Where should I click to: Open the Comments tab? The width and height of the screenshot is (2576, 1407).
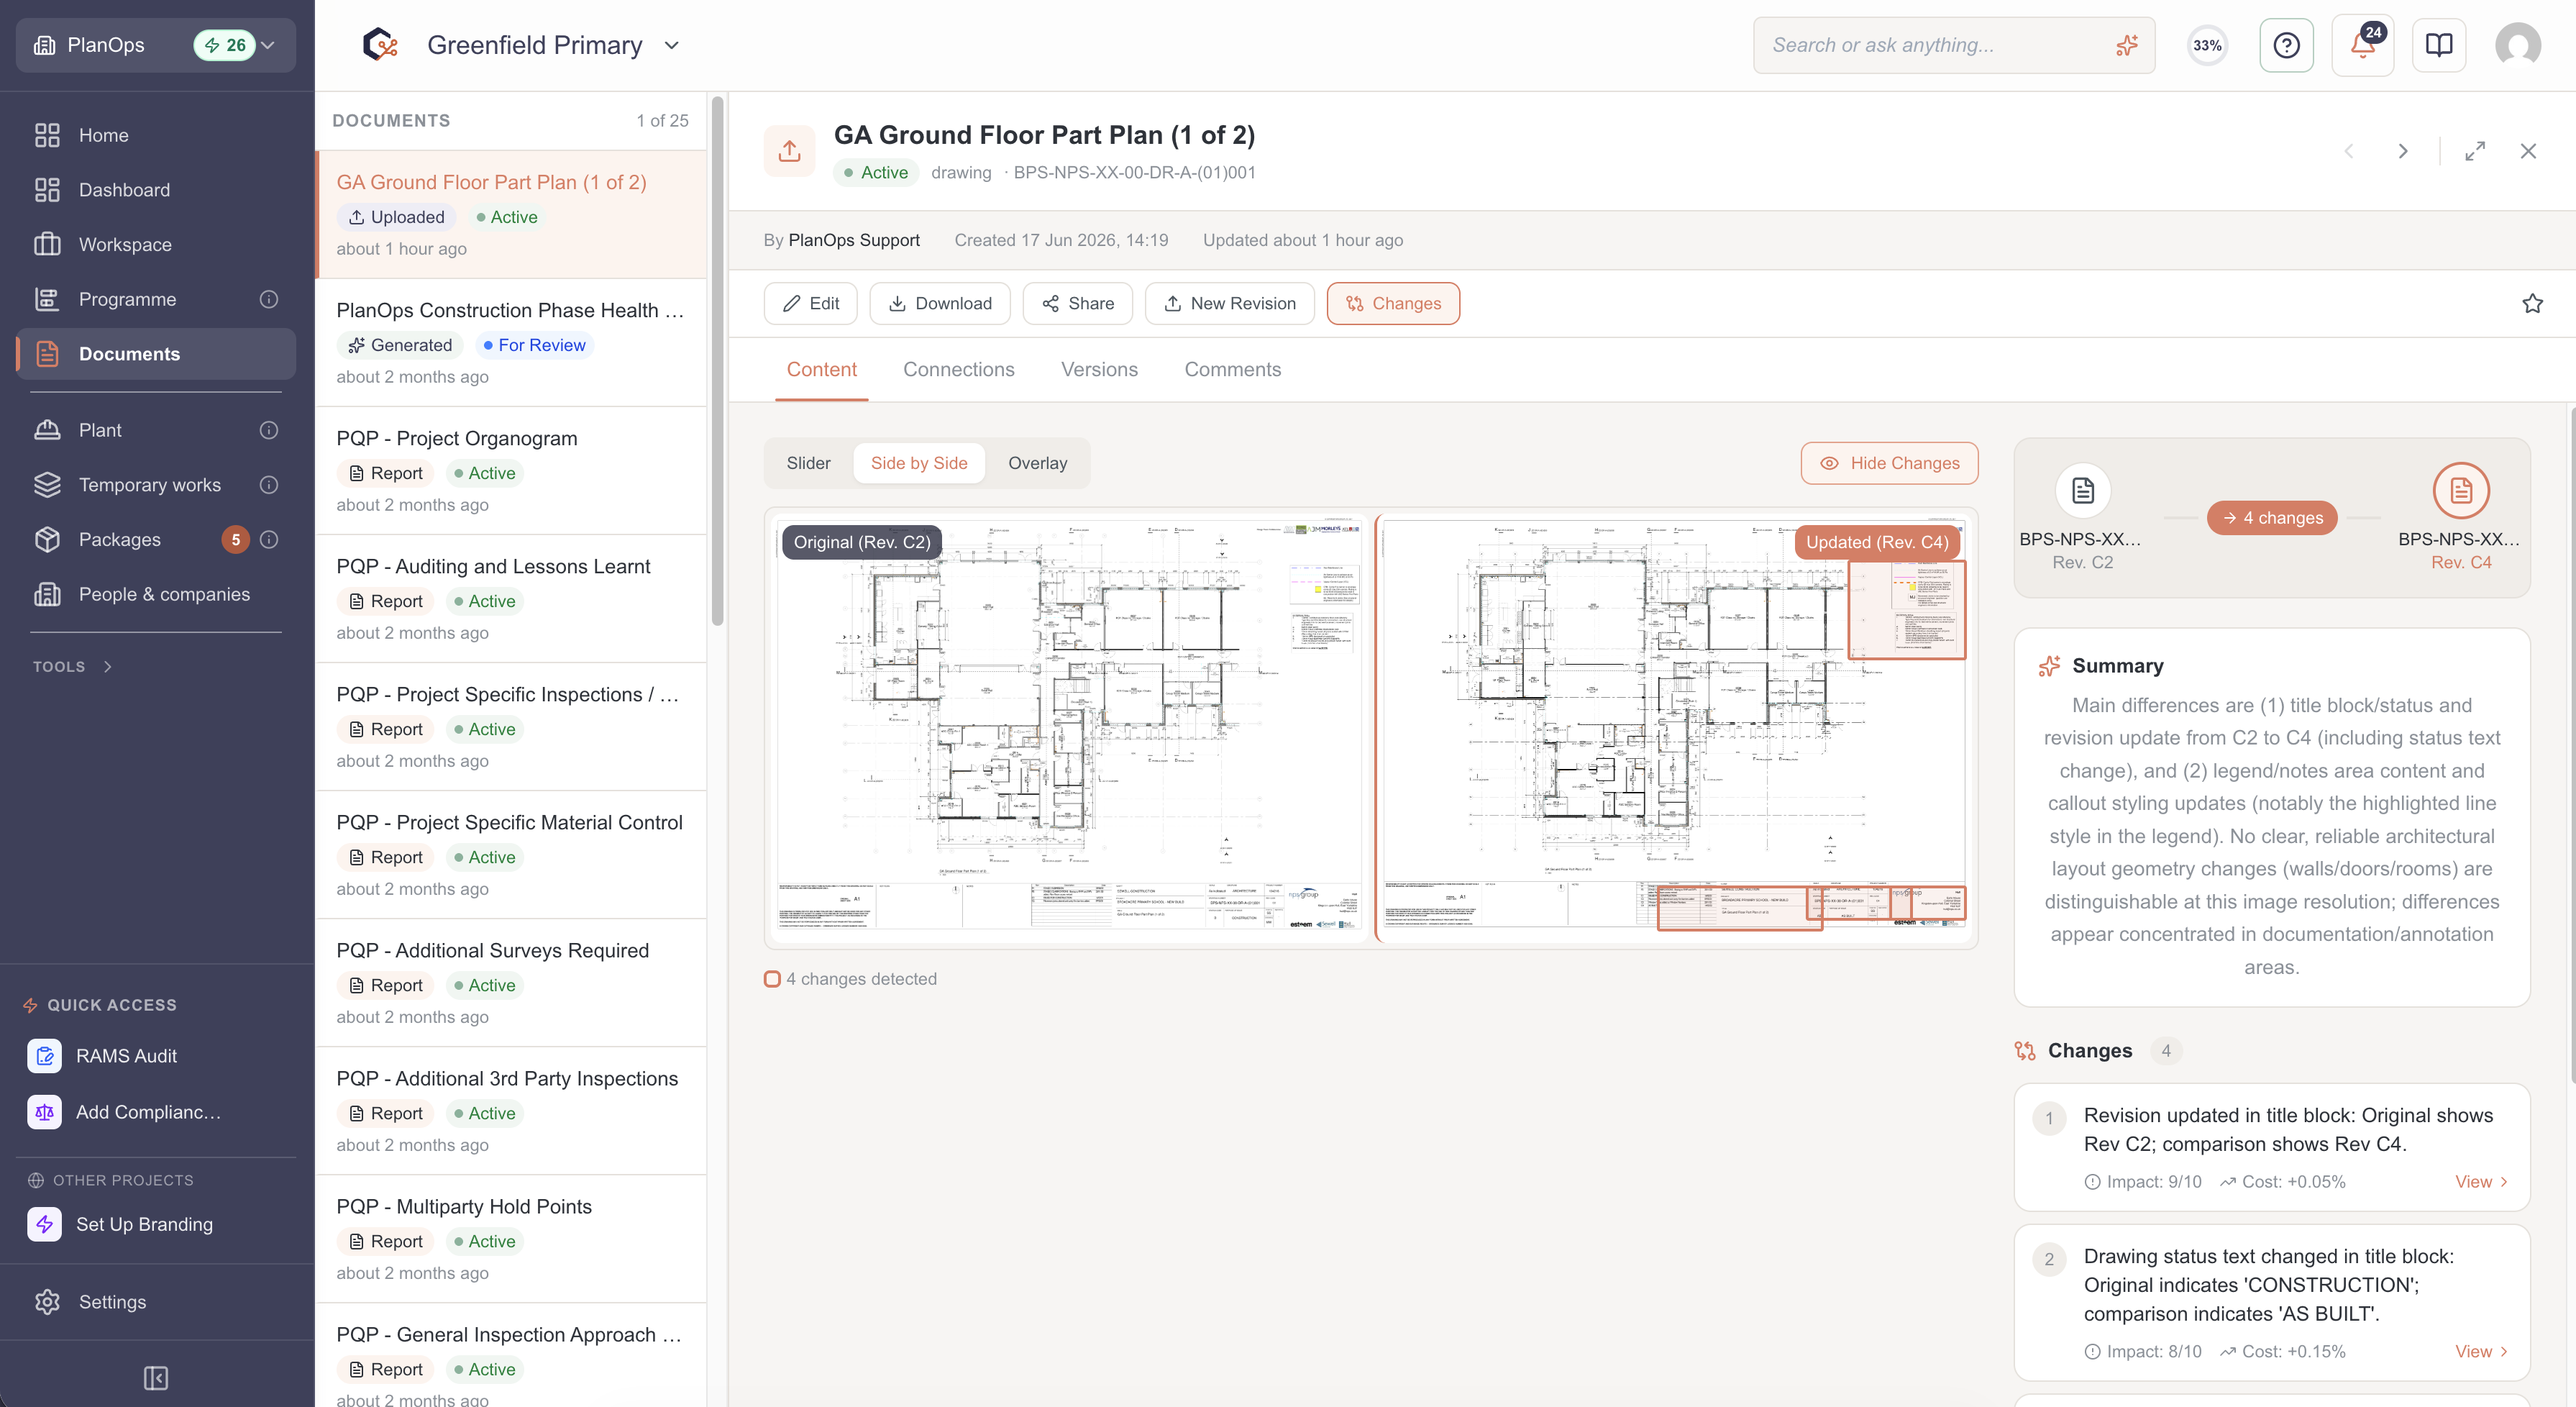pyautogui.click(x=1232, y=369)
